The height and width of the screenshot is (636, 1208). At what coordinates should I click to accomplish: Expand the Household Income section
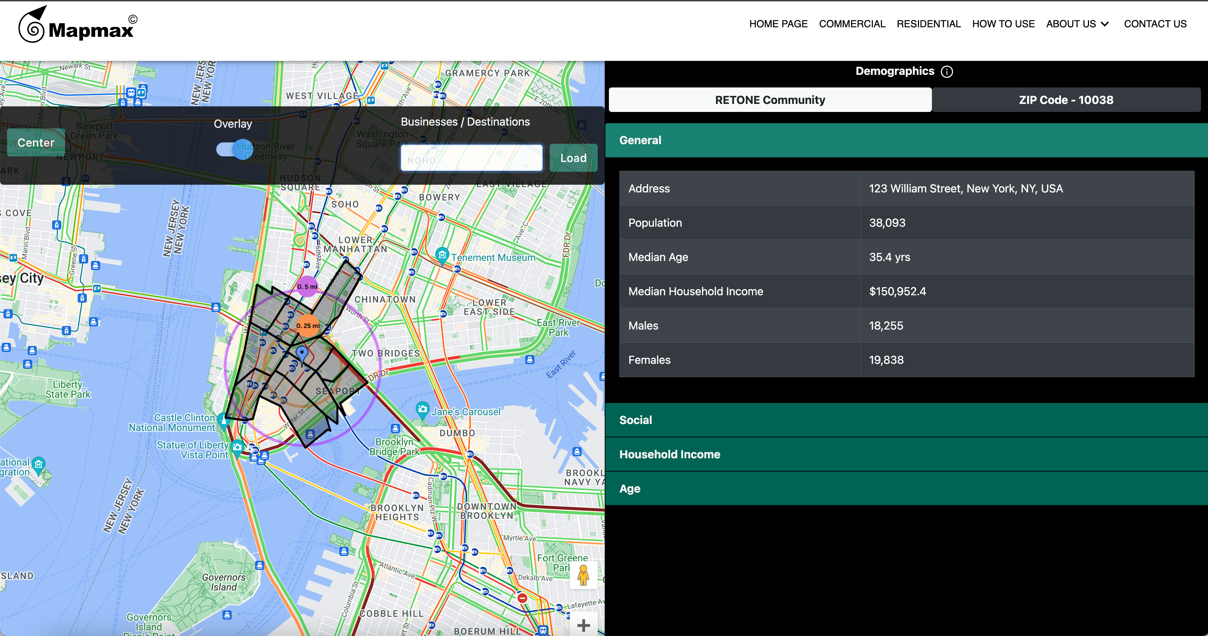coord(906,454)
